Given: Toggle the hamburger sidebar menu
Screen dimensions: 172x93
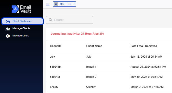Looking at the screenshot, I should coord(48,4).
